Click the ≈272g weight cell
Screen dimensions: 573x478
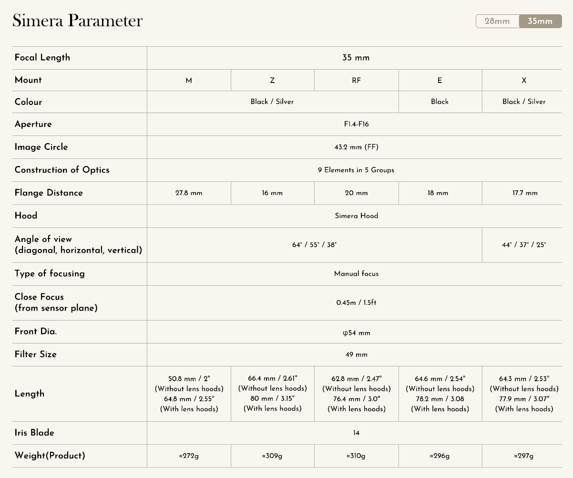[189, 456]
